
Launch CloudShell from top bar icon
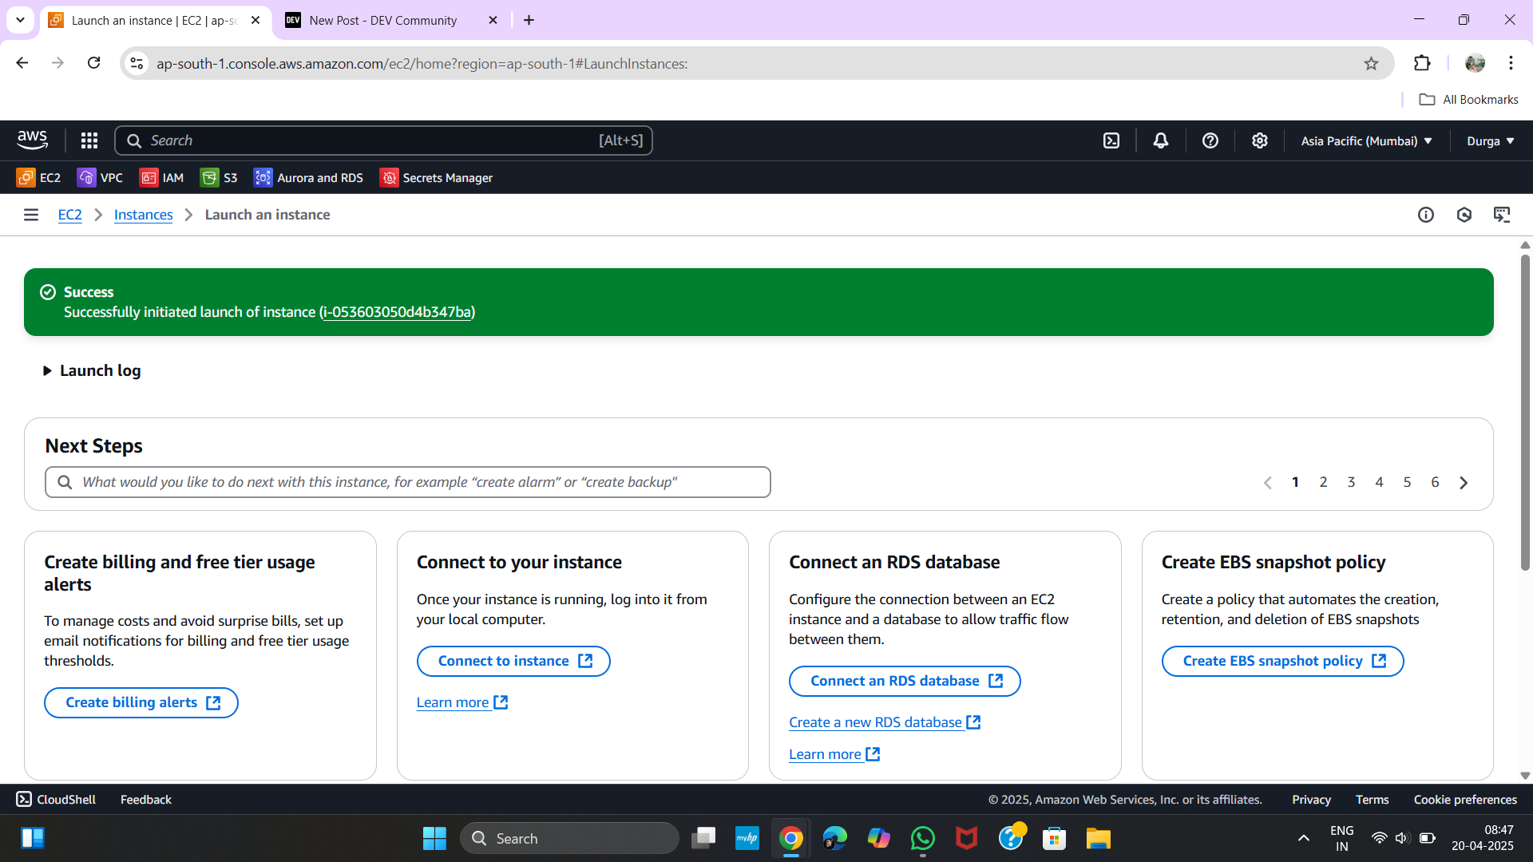[x=1111, y=140]
